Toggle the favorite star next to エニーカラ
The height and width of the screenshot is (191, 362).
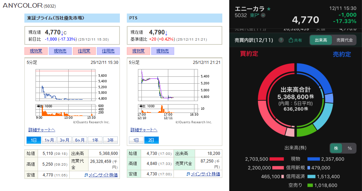coord(269,9)
